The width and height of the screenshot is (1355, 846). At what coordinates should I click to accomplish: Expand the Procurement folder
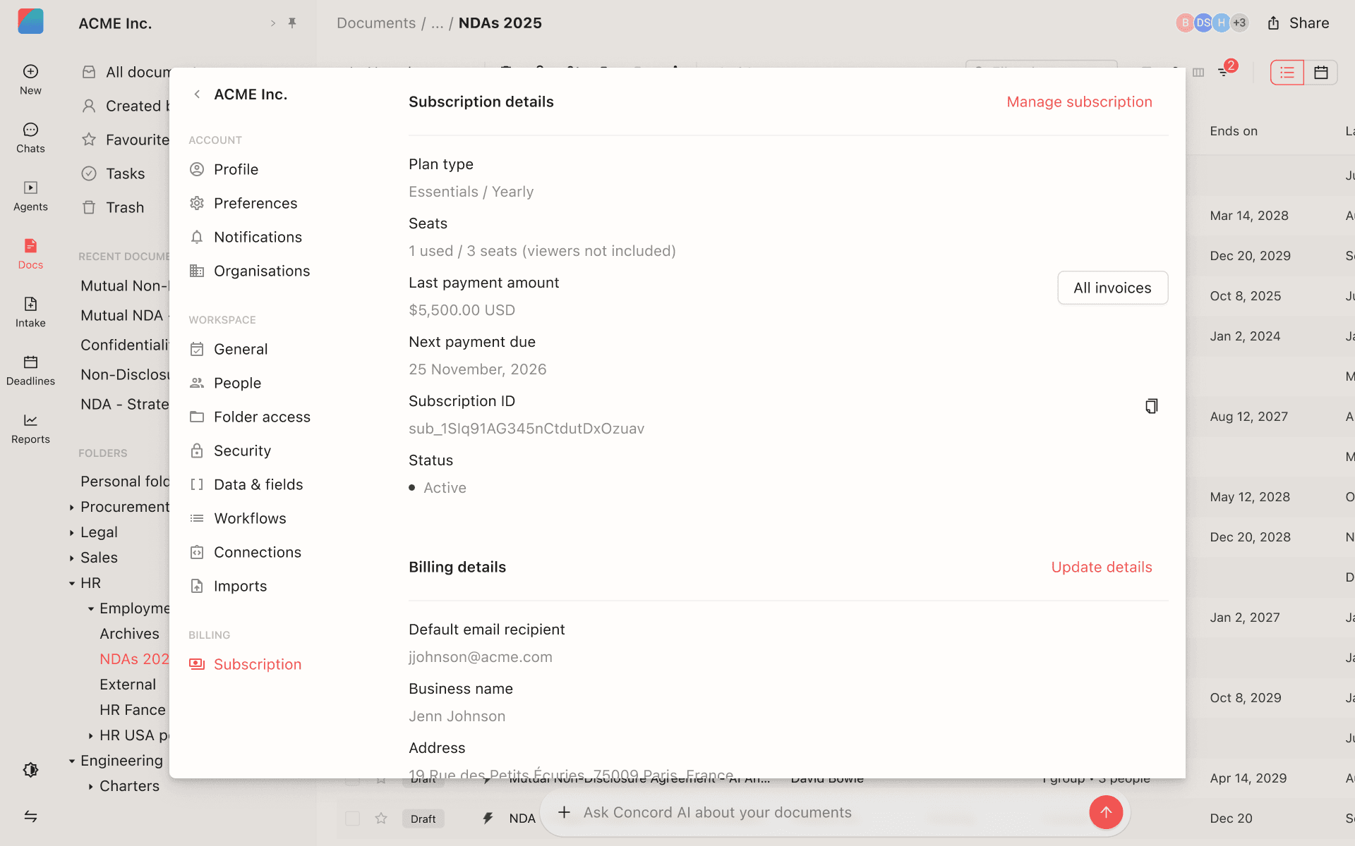[72, 507]
